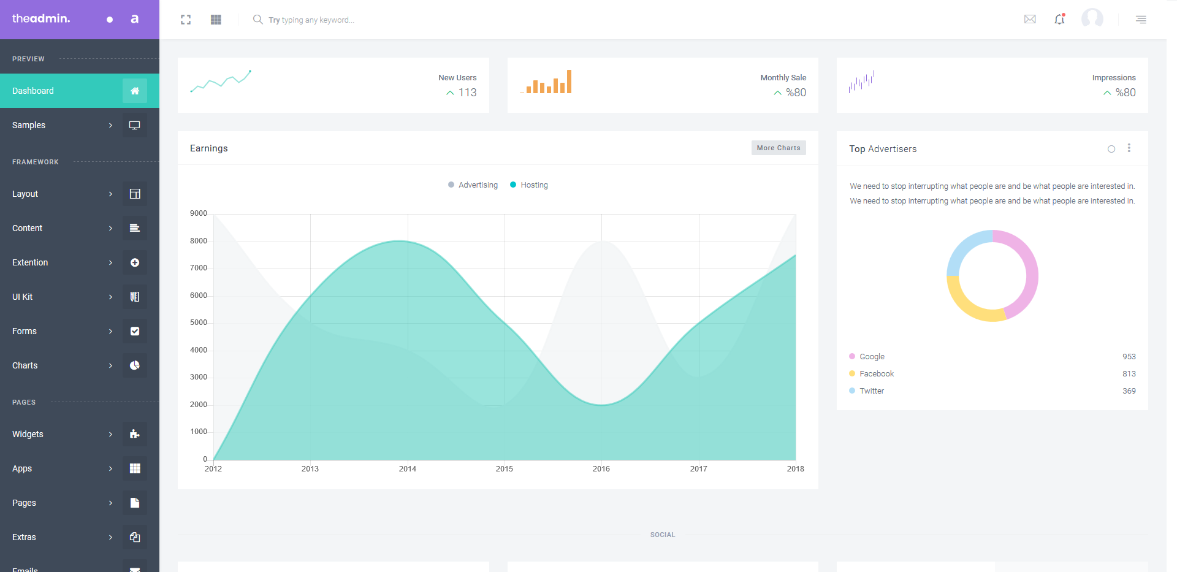Toggle the Advertising series in chart legend
Screen dimensions: 1177x572
473,185
